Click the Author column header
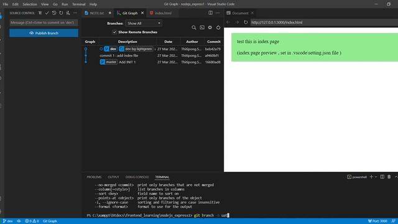 (192, 42)
